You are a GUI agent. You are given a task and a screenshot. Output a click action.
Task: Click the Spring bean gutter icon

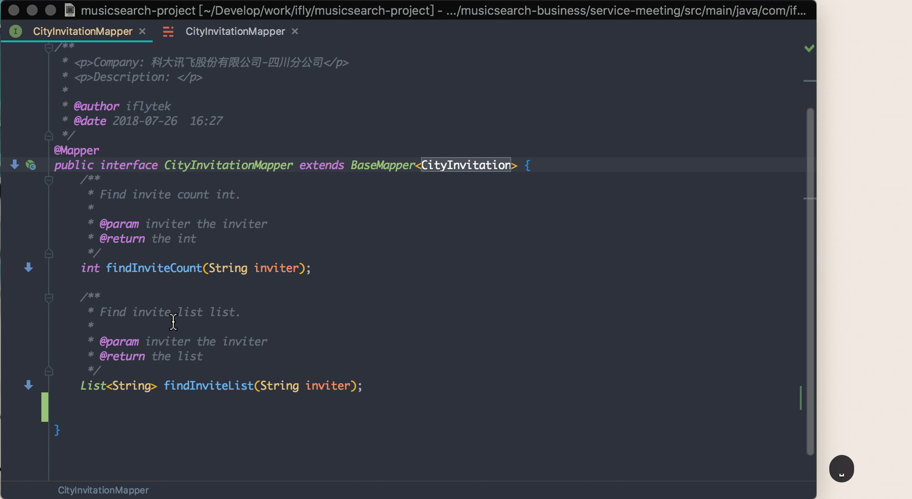[x=31, y=165]
